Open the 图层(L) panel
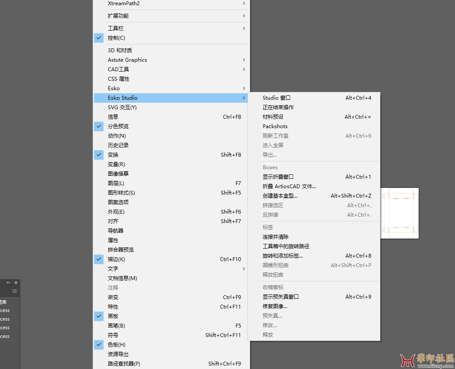 tap(171, 183)
